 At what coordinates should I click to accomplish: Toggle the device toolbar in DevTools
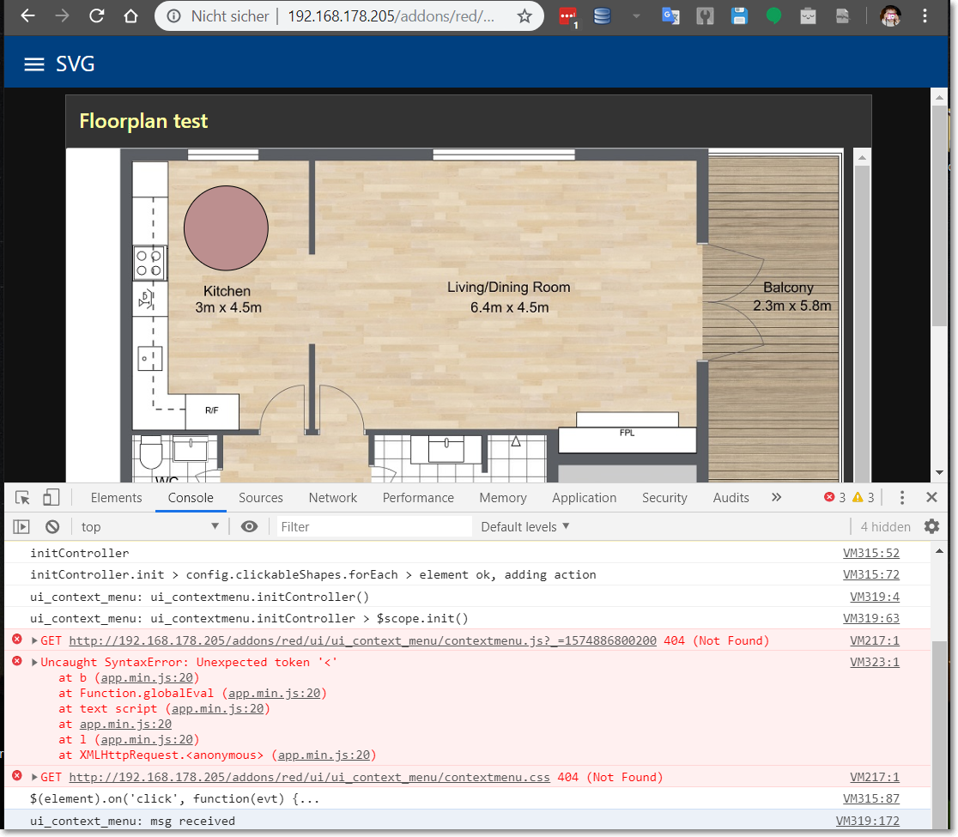(x=51, y=497)
